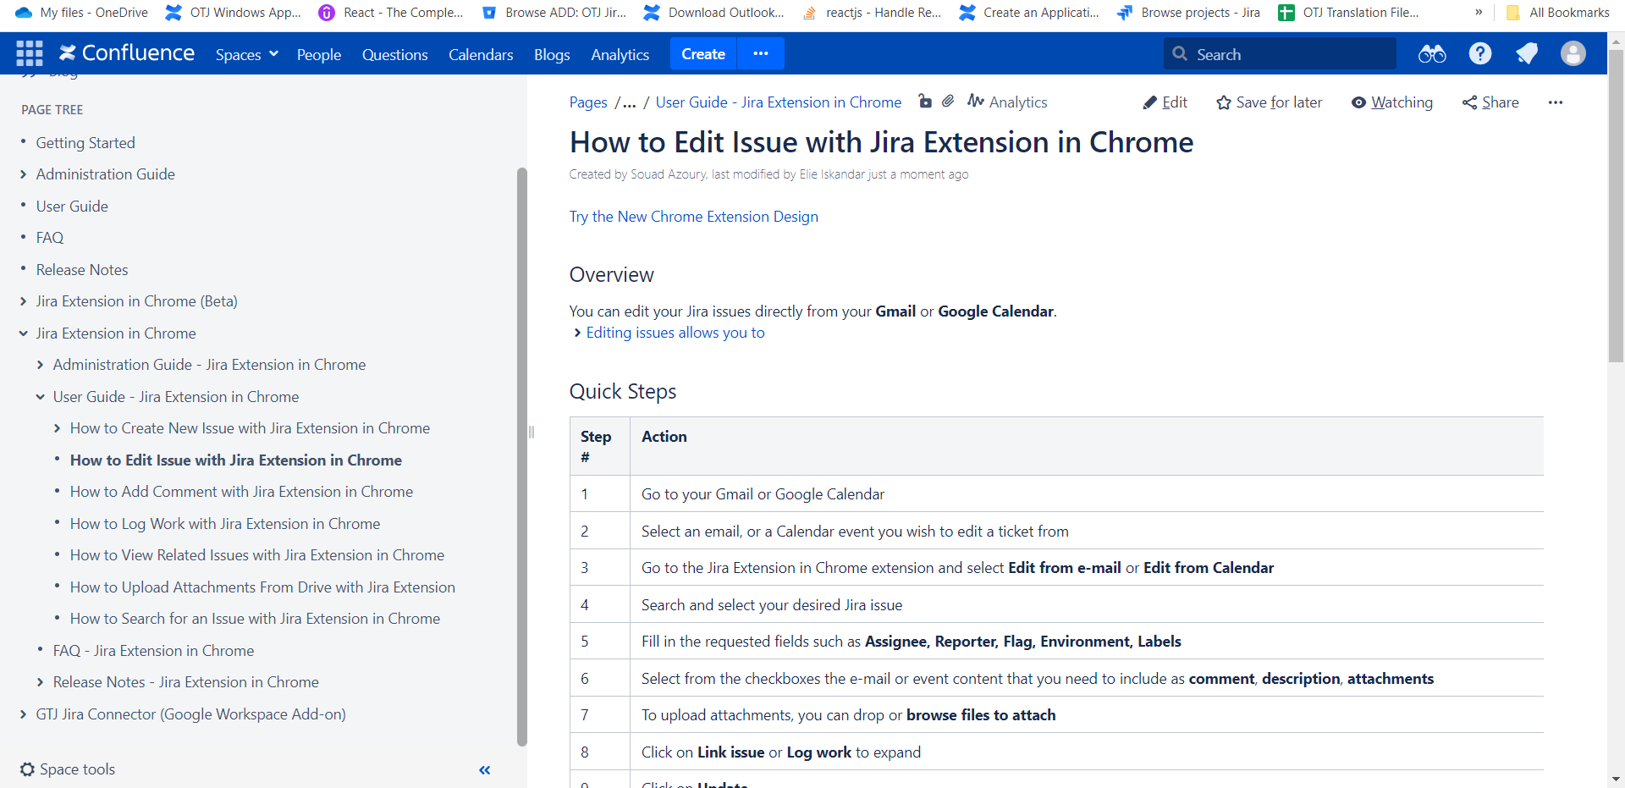Open the app switcher grid icon

coord(29,53)
